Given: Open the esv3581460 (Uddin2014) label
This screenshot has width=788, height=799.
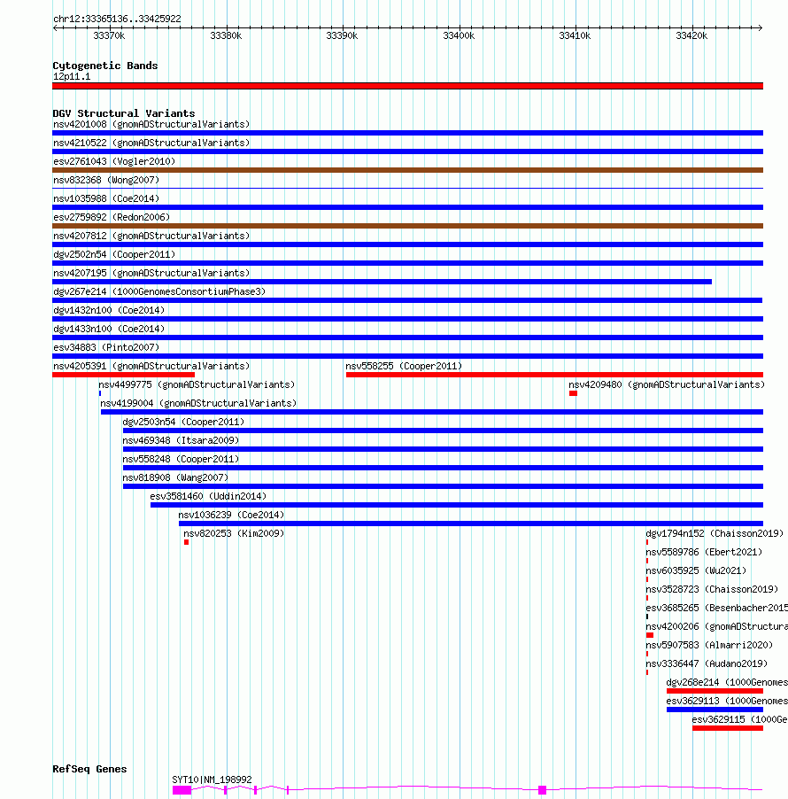Looking at the screenshot, I should pyautogui.click(x=208, y=496).
